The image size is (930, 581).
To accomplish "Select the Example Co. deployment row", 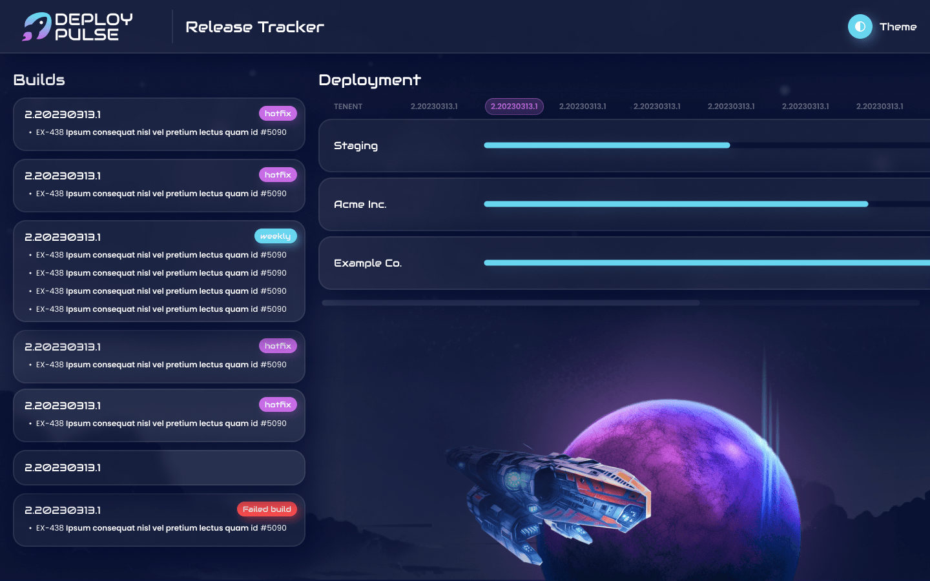I will 368,263.
